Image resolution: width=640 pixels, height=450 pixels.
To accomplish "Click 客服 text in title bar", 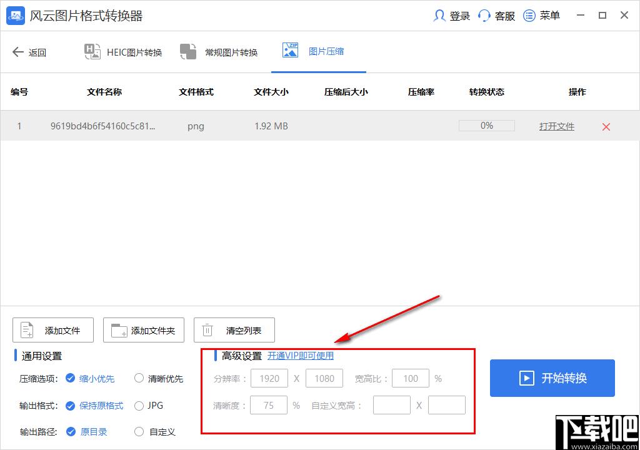I will tap(505, 16).
